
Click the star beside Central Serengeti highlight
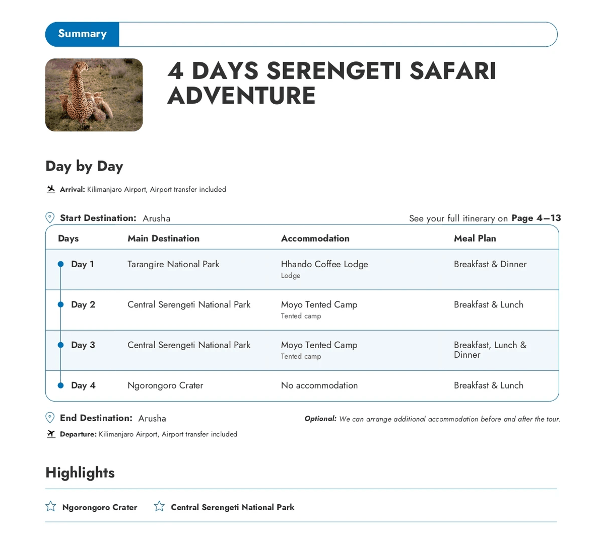coord(159,506)
